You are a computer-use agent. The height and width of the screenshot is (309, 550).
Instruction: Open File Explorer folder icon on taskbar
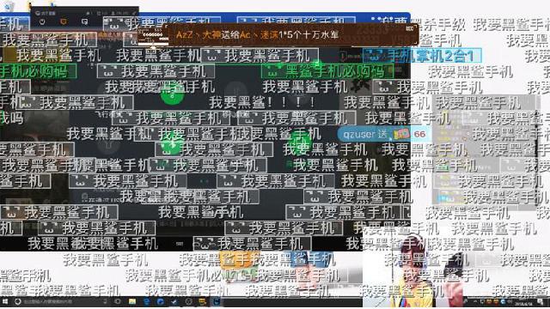[132, 301]
